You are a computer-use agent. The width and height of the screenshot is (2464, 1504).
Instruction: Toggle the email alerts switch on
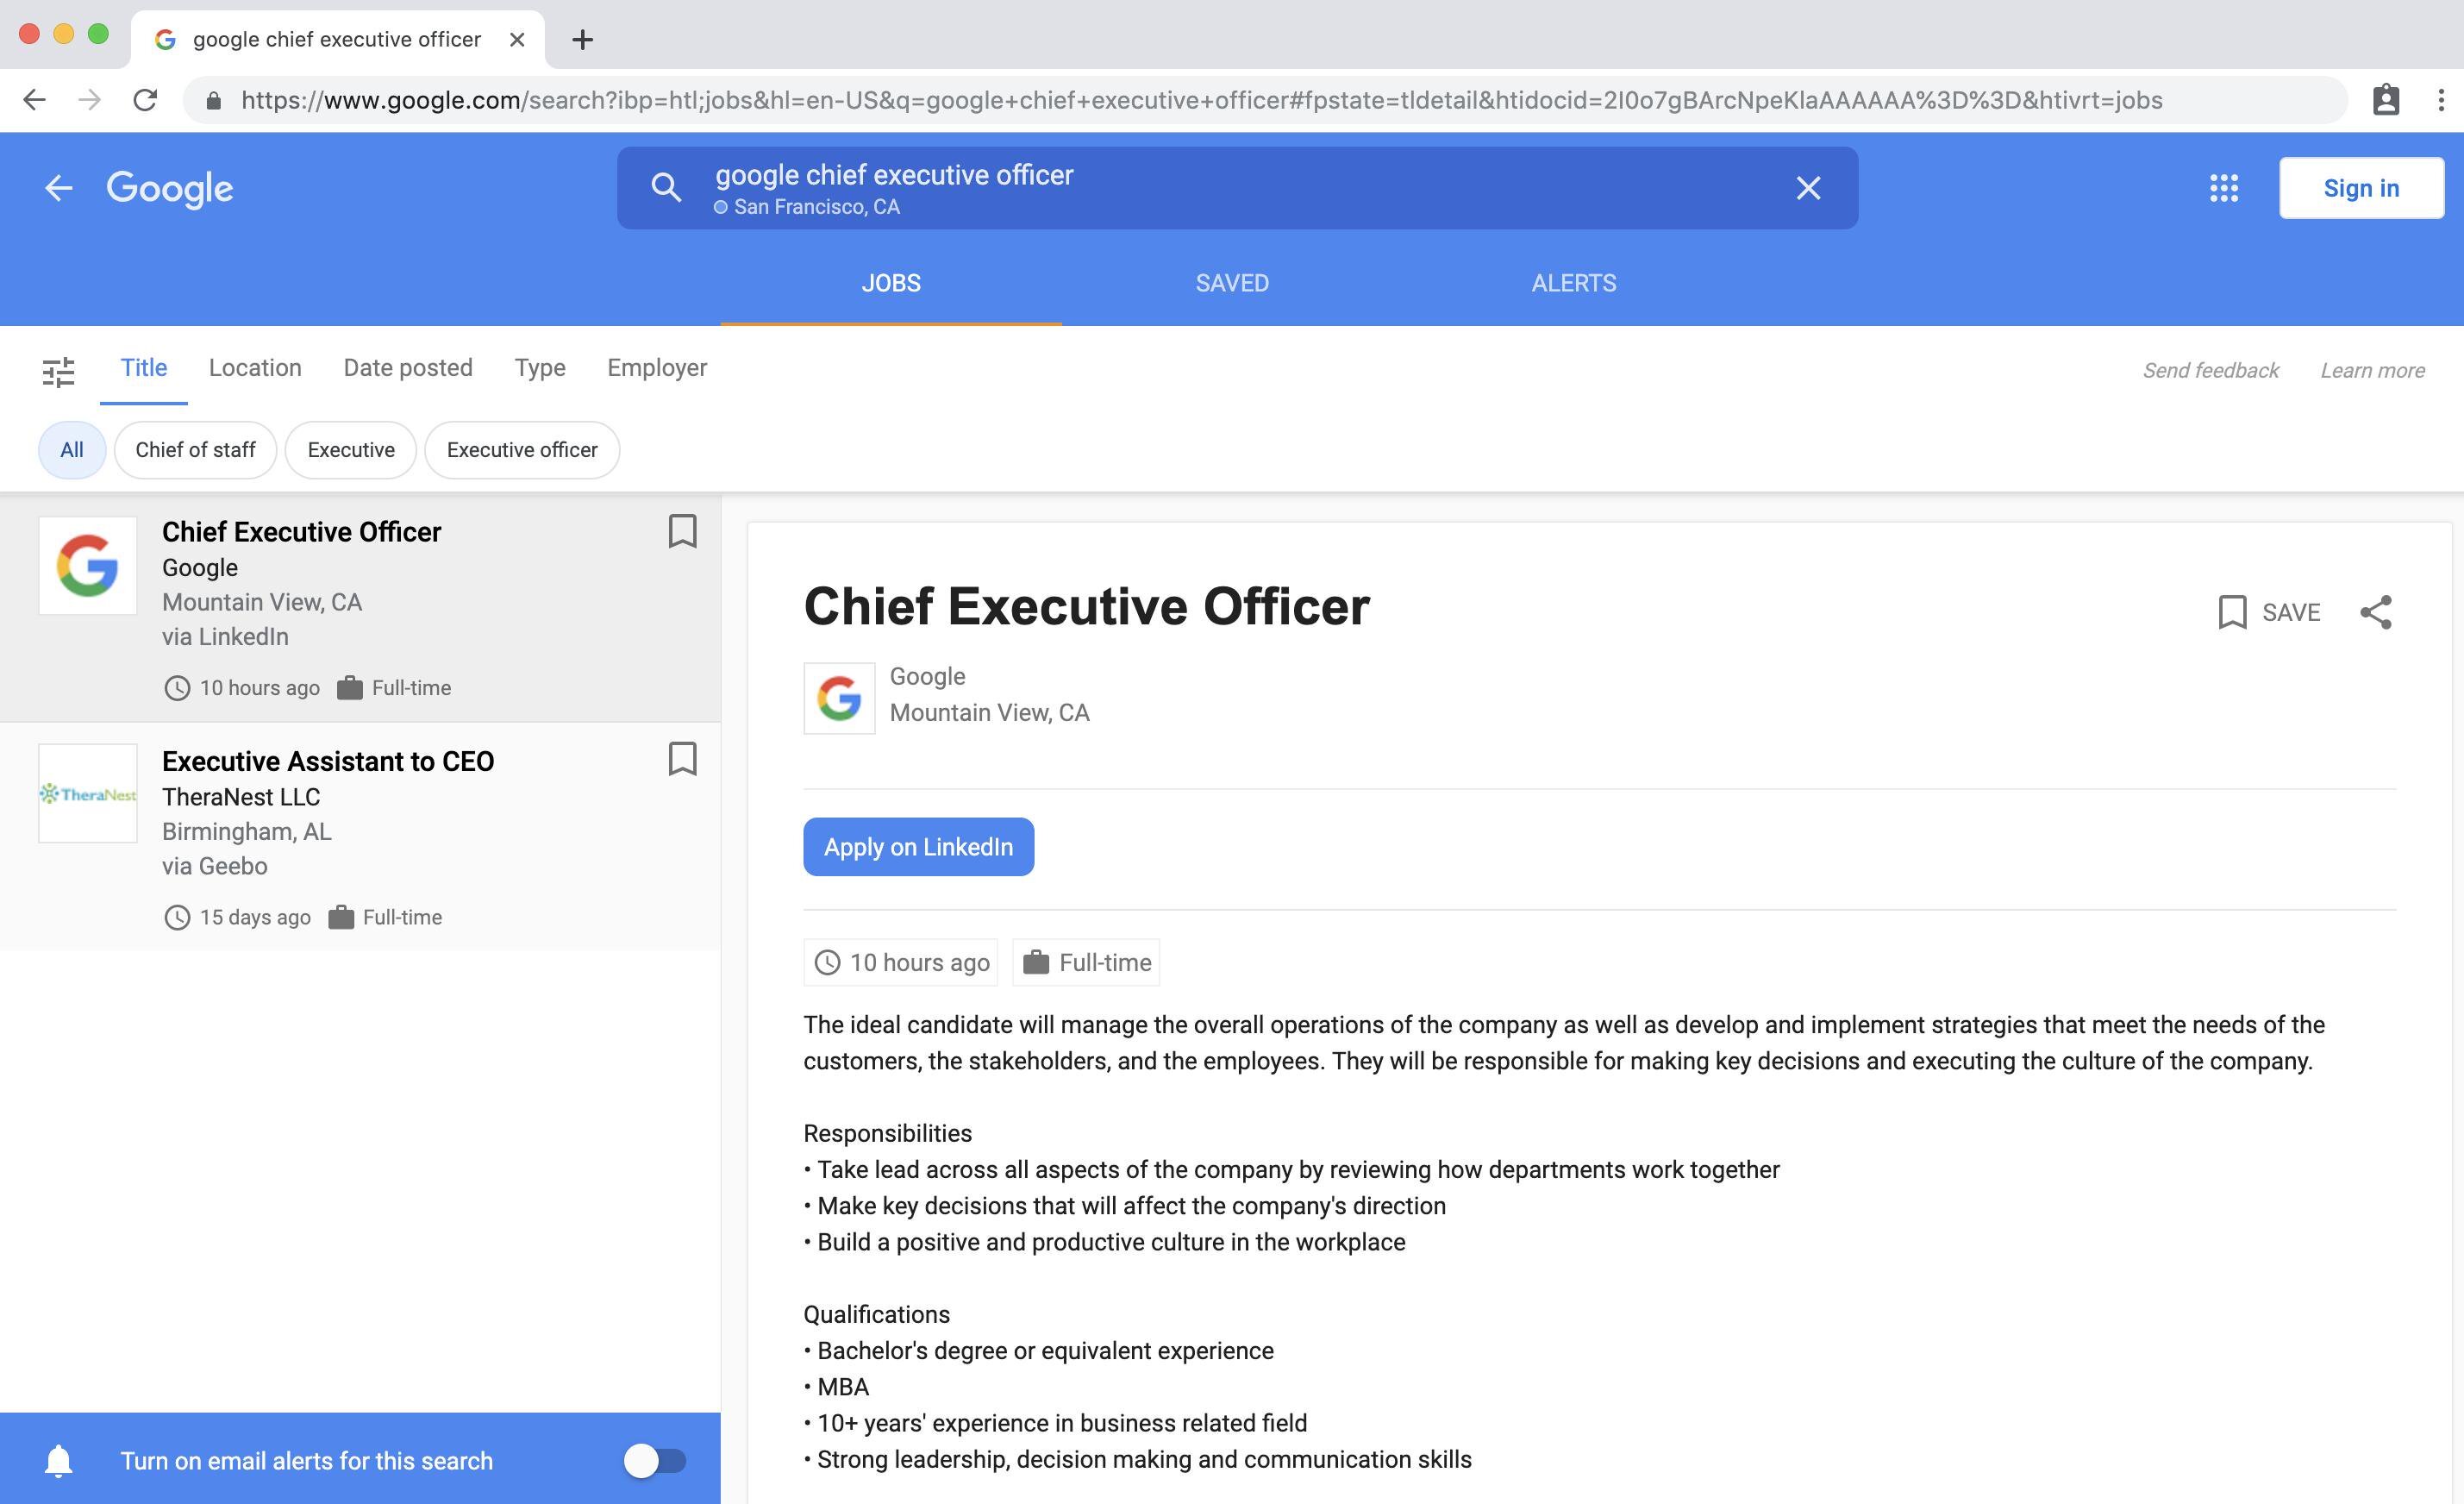[651, 1458]
